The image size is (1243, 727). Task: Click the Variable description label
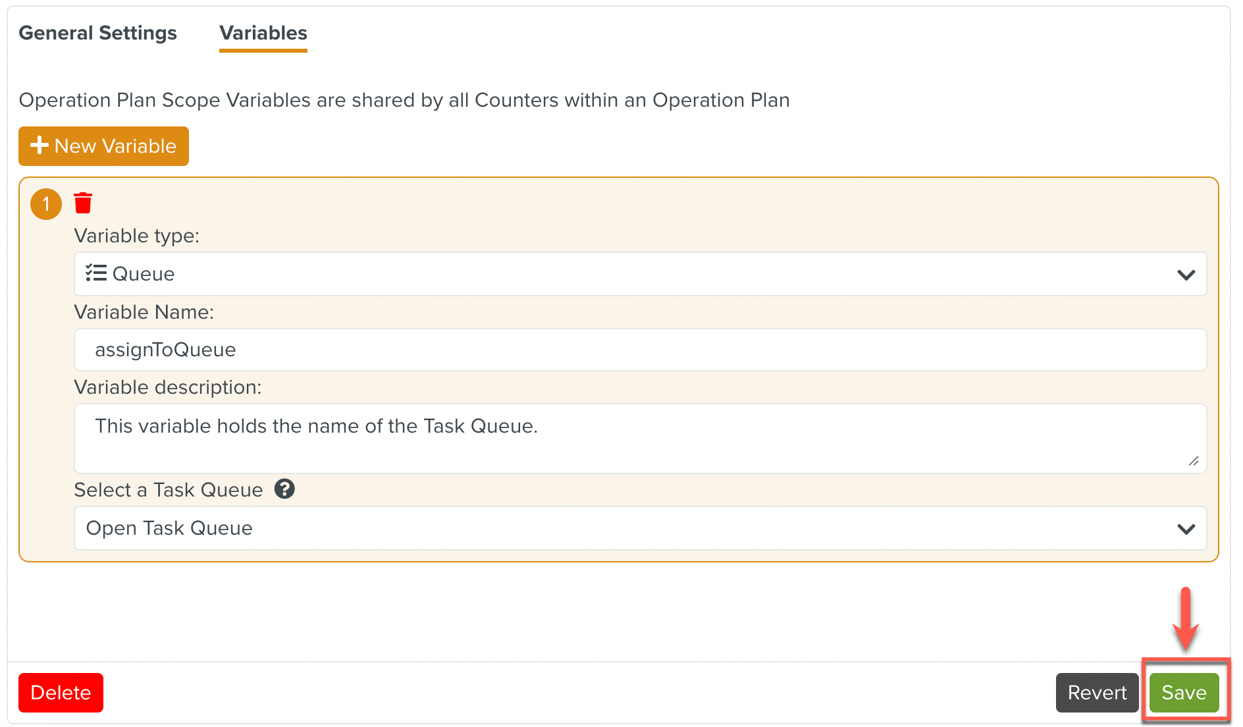[x=167, y=387]
